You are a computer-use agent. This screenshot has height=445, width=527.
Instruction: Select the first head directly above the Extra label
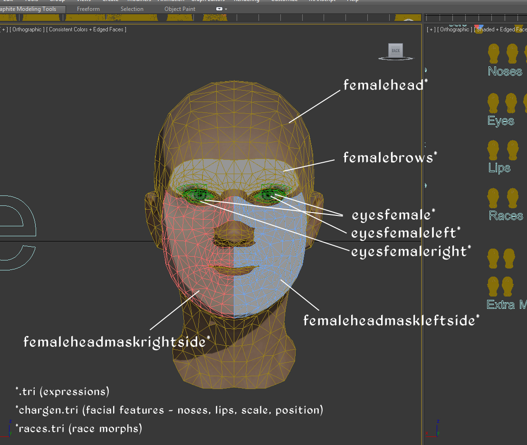pyautogui.click(x=493, y=287)
